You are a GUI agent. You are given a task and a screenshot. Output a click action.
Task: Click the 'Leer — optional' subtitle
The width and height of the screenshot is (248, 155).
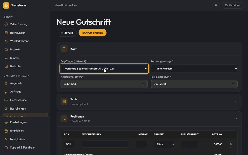coord(79,104)
